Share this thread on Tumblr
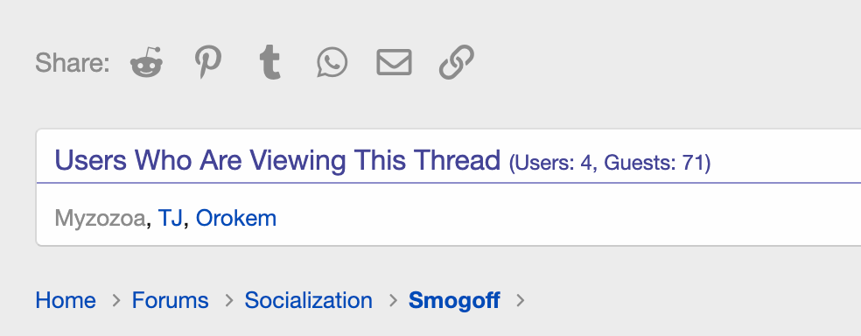 pyautogui.click(x=270, y=63)
